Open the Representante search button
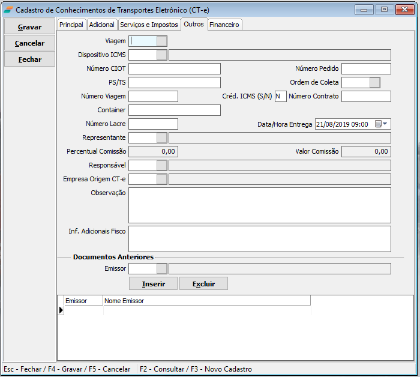 [x=161, y=138]
